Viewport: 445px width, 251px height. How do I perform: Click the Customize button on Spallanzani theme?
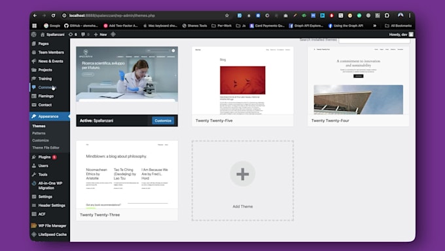(x=163, y=121)
